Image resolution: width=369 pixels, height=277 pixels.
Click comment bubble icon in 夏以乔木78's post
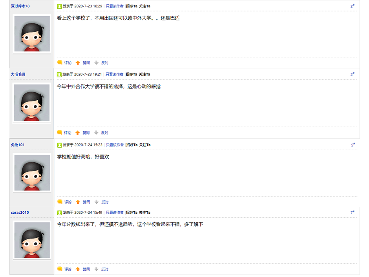[60, 62]
